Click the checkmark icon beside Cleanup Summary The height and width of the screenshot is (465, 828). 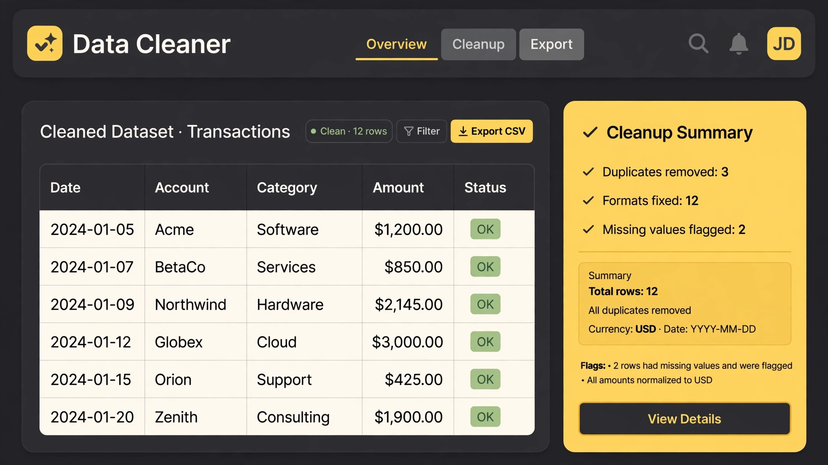[x=590, y=132]
